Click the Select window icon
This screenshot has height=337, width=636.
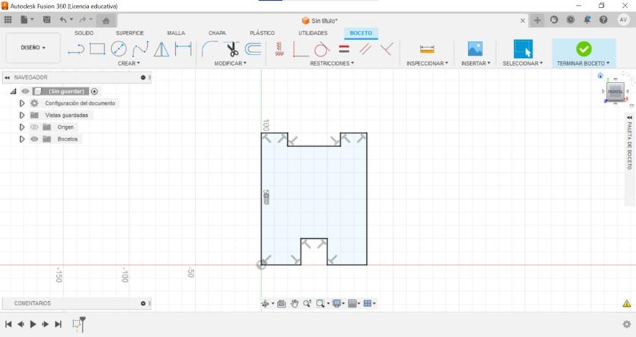click(523, 49)
